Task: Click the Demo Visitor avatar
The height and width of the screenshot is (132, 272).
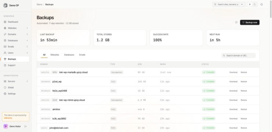Action: click(x=6, y=127)
